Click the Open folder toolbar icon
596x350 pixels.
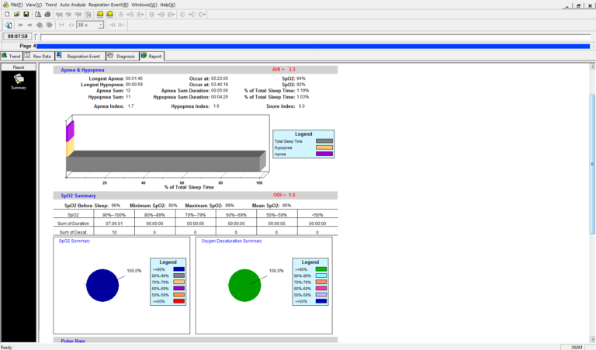16,14
